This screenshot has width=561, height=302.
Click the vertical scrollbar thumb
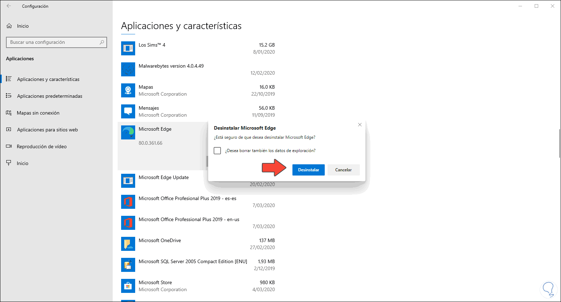pyautogui.click(x=560, y=143)
